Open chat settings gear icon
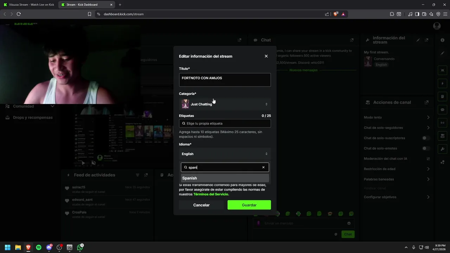Image resolution: width=450 pixels, height=253 pixels. pyautogui.click(x=336, y=234)
